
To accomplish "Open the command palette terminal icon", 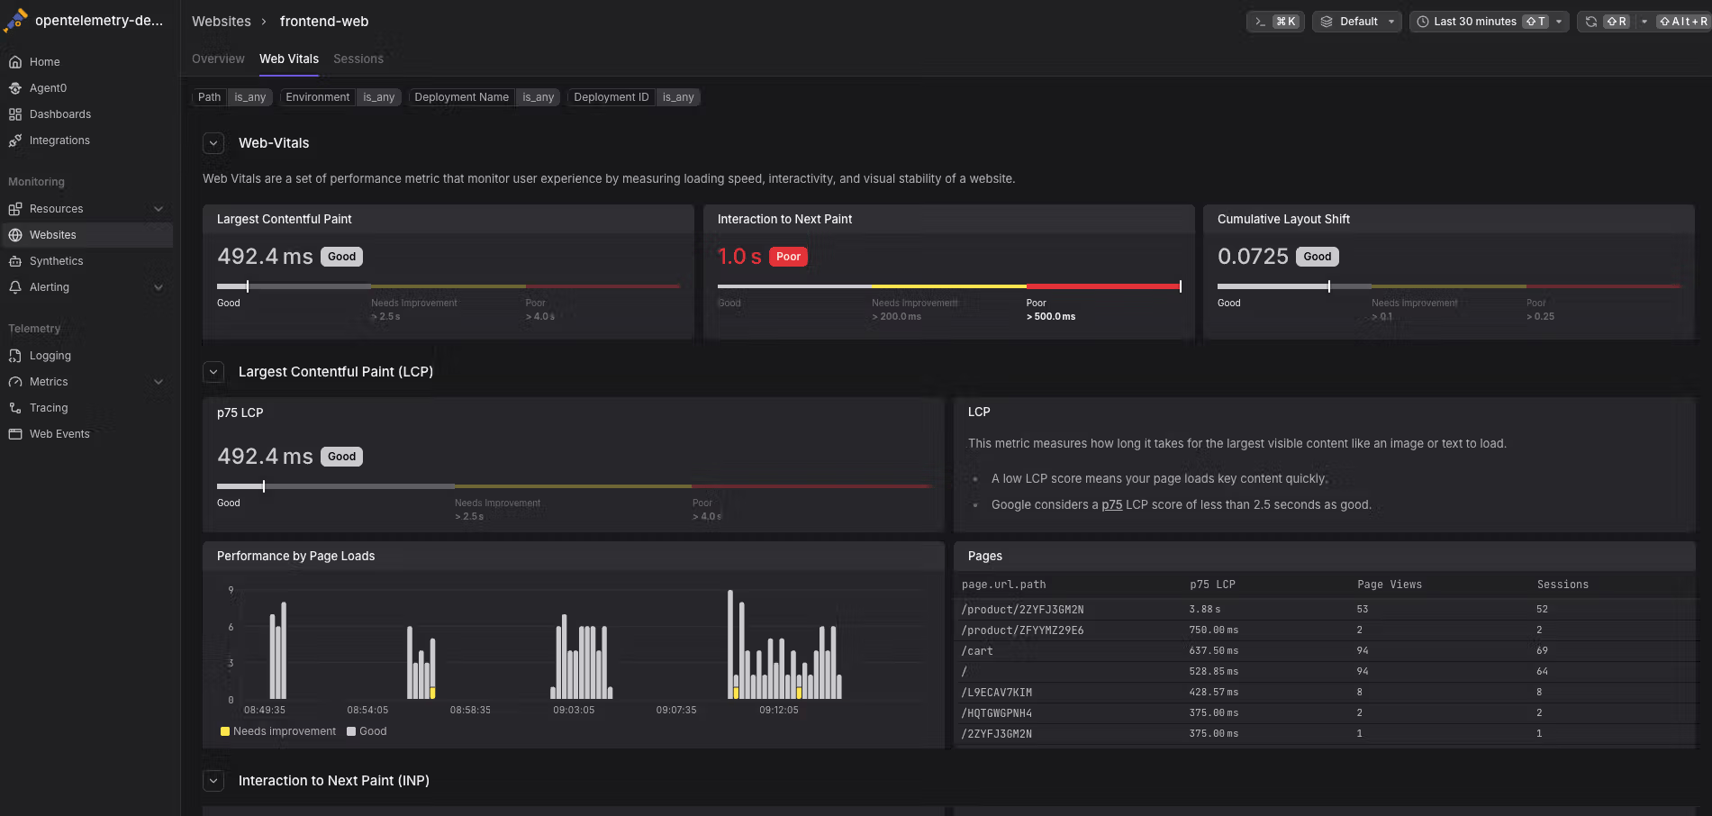I will coord(1262,21).
